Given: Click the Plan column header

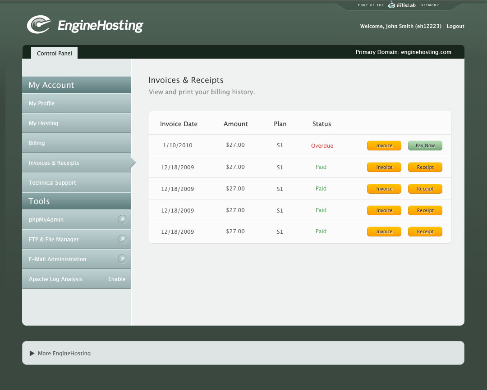Looking at the screenshot, I should [280, 124].
